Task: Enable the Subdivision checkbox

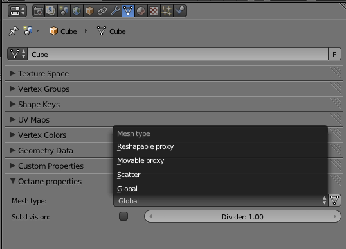Action: (123, 216)
